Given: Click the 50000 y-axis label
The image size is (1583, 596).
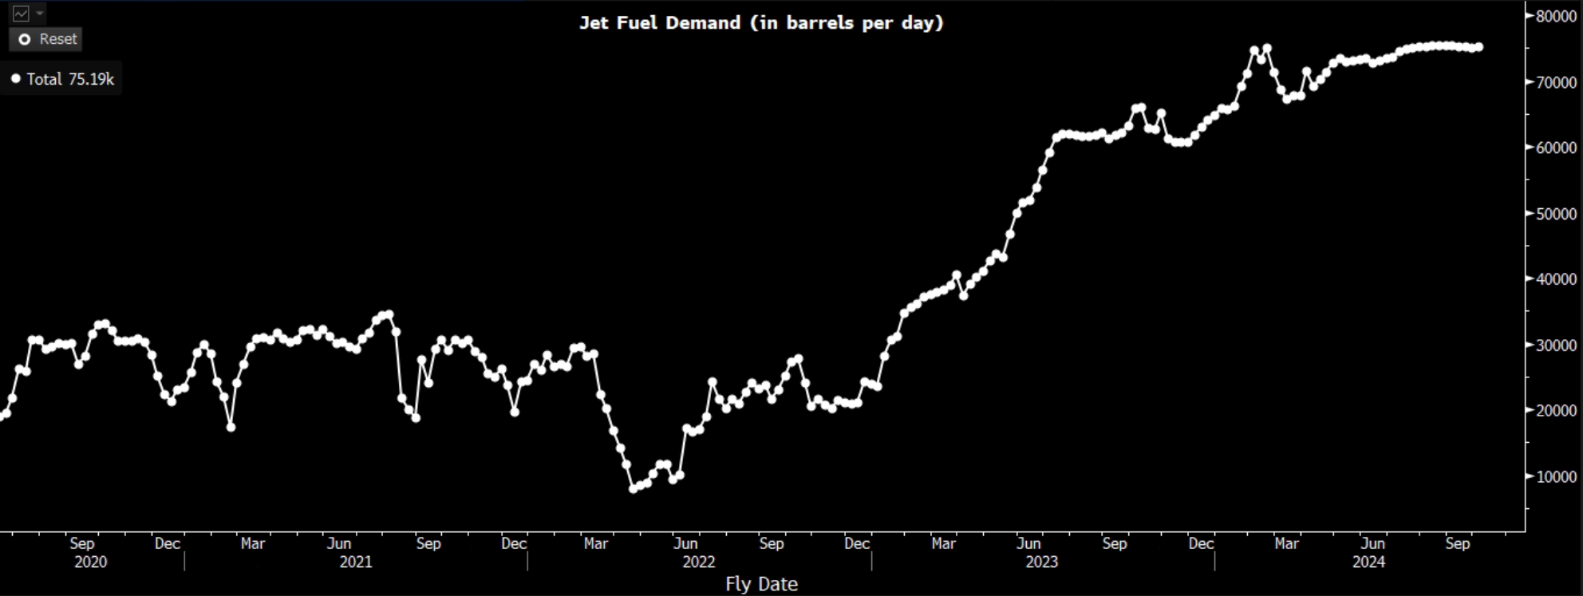Looking at the screenshot, I should (x=1556, y=214).
